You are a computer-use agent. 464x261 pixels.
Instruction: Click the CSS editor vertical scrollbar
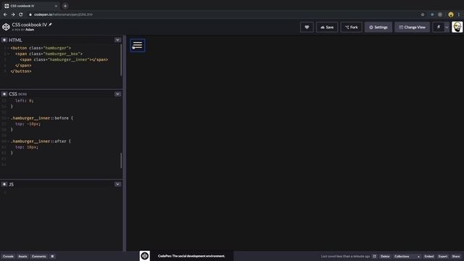121,160
